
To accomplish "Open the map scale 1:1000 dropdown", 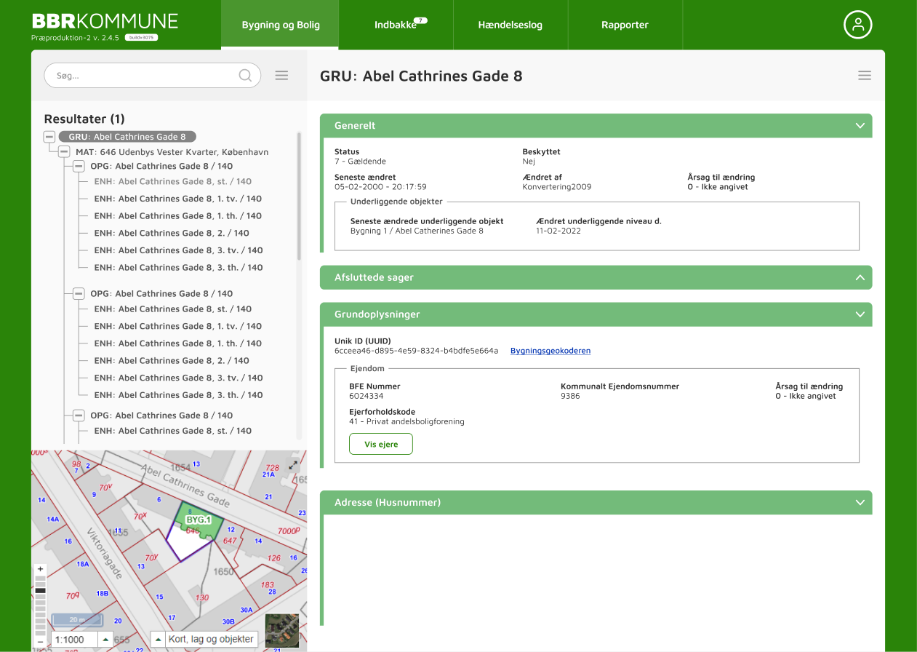I will (x=105, y=640).
